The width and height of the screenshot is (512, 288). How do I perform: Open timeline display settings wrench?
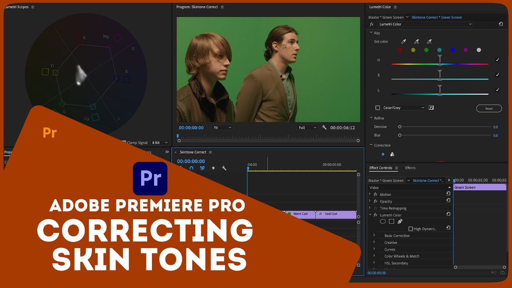click(x=224, y=168)
